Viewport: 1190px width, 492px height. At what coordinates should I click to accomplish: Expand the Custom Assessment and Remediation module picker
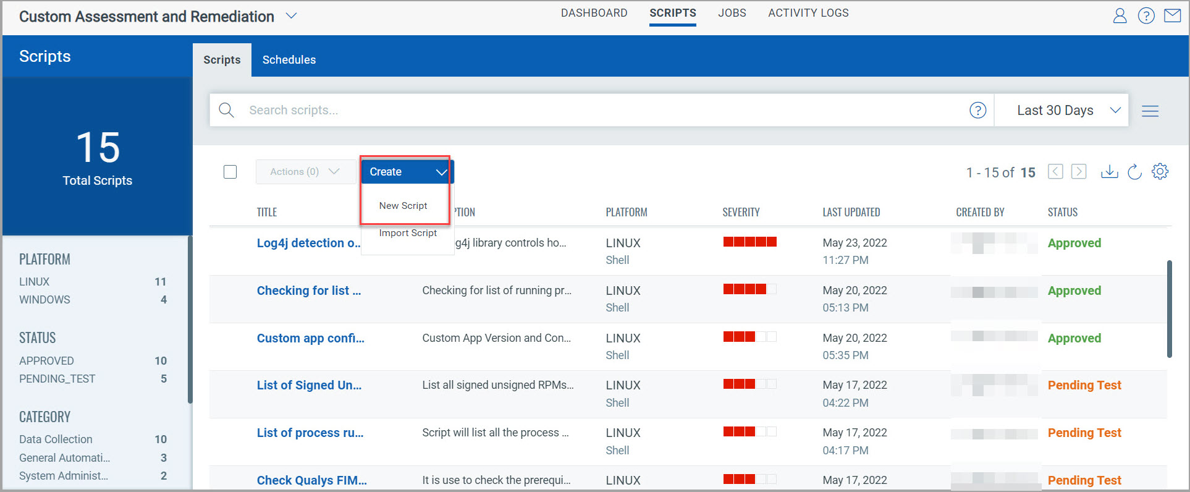[x=291, y=16]
